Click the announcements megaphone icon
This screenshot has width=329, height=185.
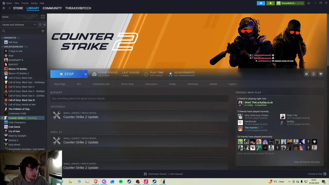(261, 3)
